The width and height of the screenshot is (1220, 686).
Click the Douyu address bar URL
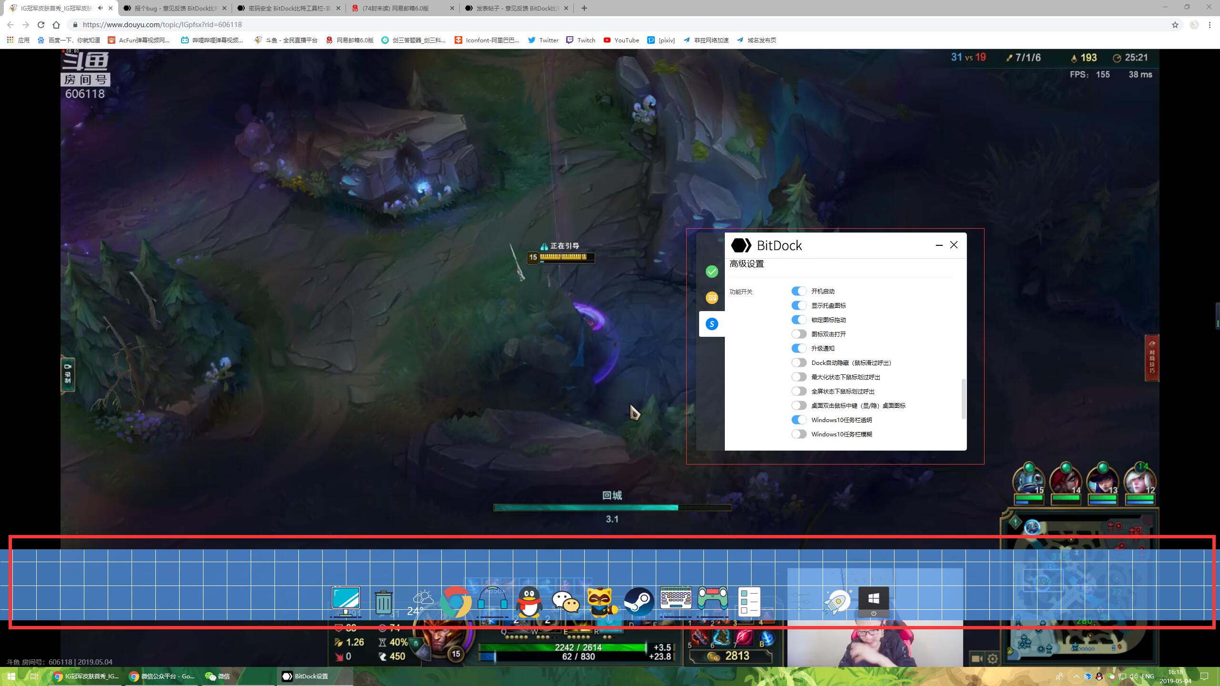(x=162, y=25)
